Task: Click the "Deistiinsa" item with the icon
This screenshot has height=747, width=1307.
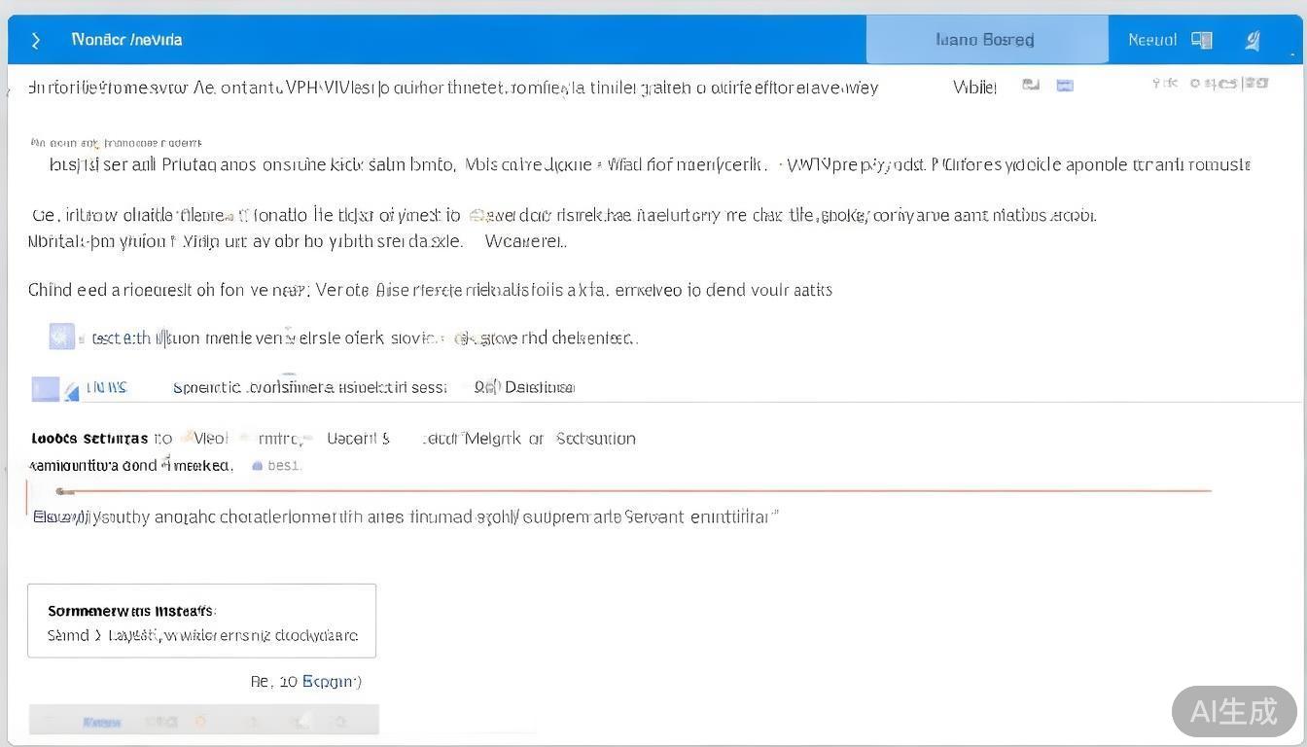Action: click(x=525, y=387)
